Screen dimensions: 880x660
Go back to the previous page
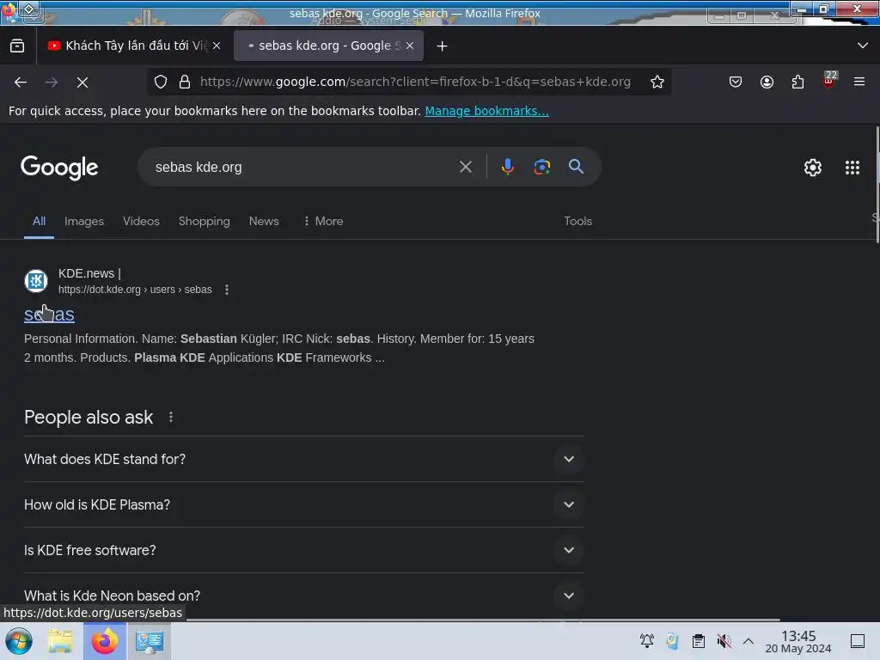point(21,82)
